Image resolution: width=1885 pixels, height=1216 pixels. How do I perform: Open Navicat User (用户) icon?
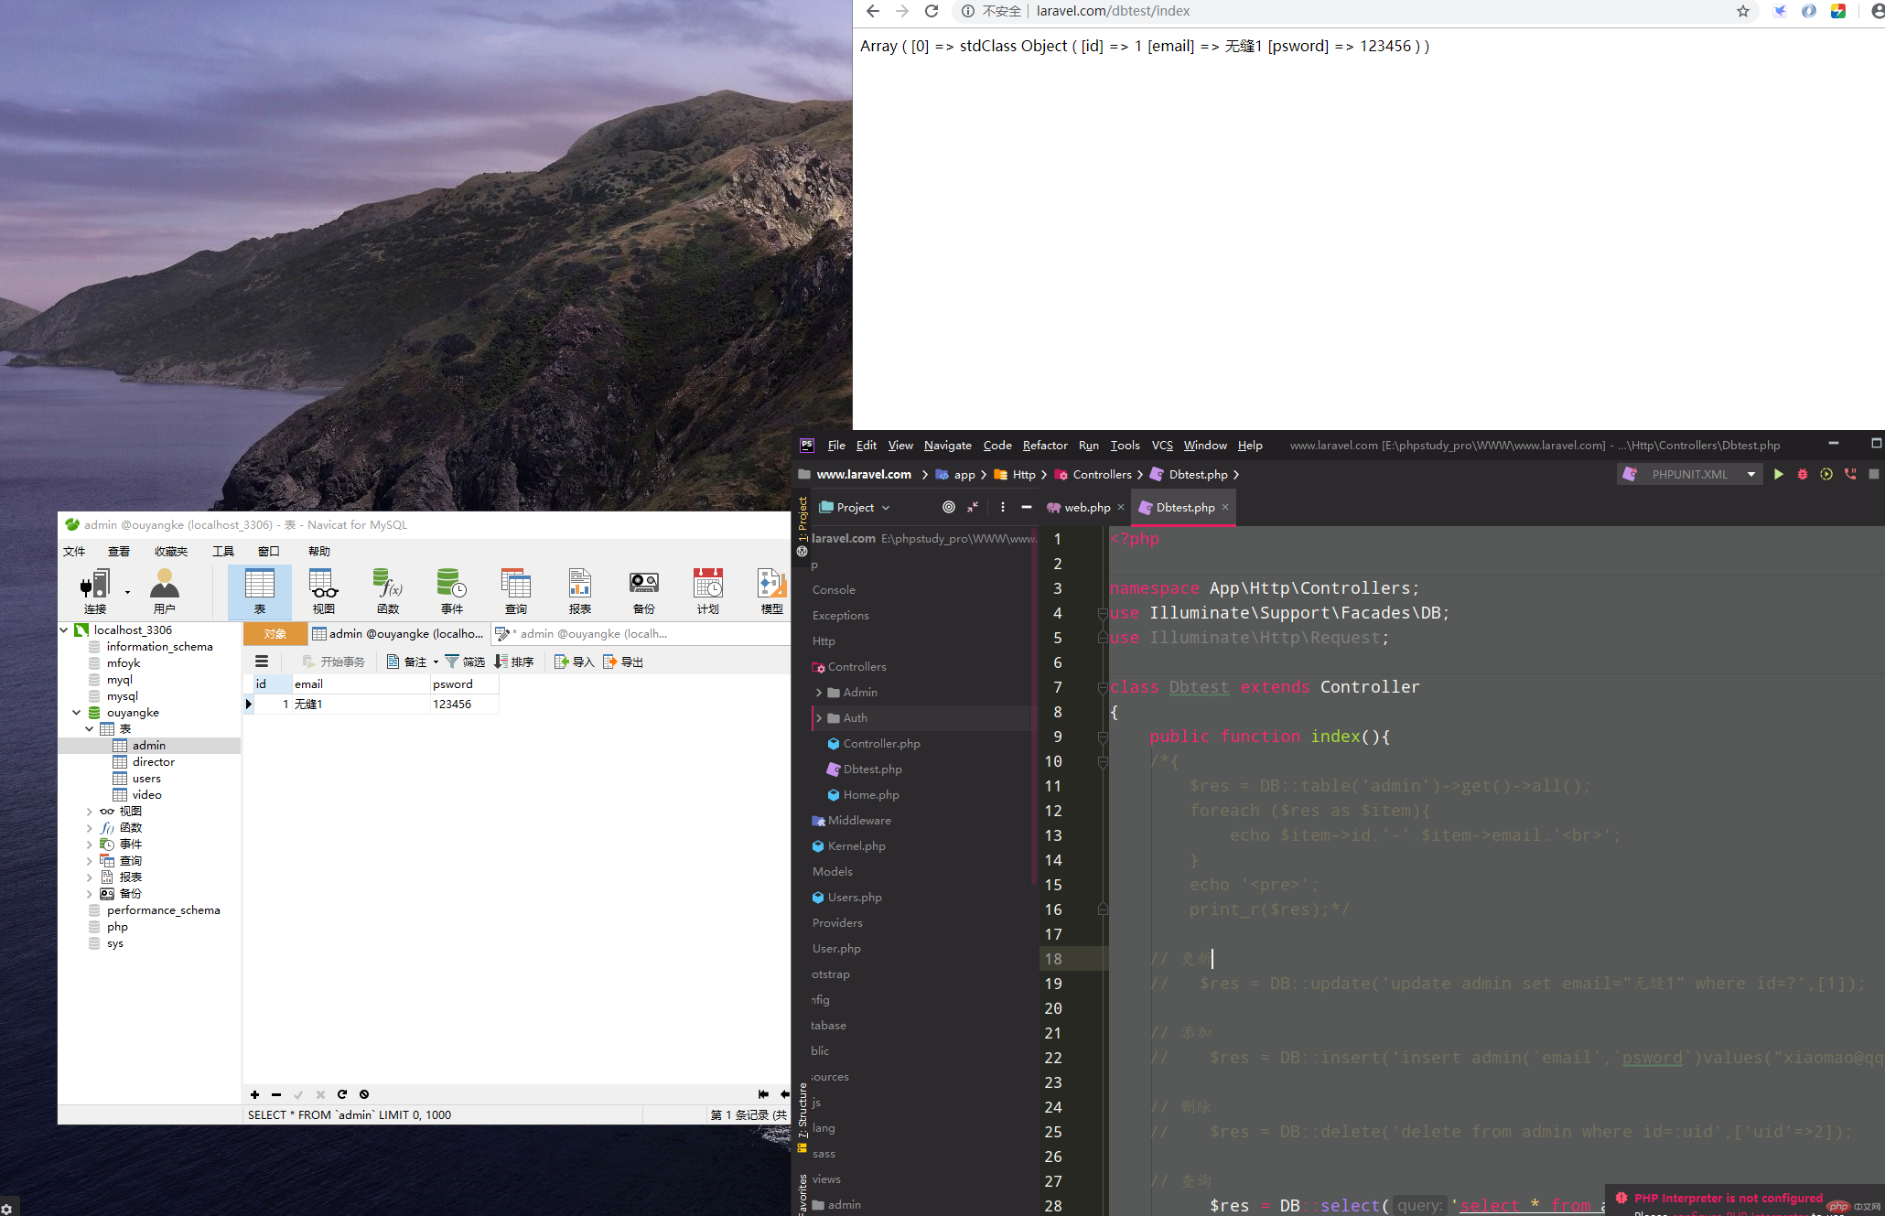tap(165, 590)
